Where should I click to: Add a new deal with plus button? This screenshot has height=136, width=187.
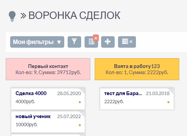[x=108, y=42]
